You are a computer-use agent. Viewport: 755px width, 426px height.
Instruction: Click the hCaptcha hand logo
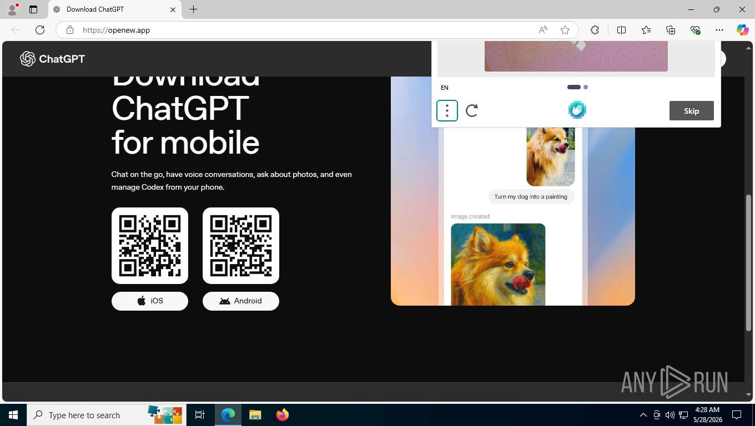click(577, 110)
